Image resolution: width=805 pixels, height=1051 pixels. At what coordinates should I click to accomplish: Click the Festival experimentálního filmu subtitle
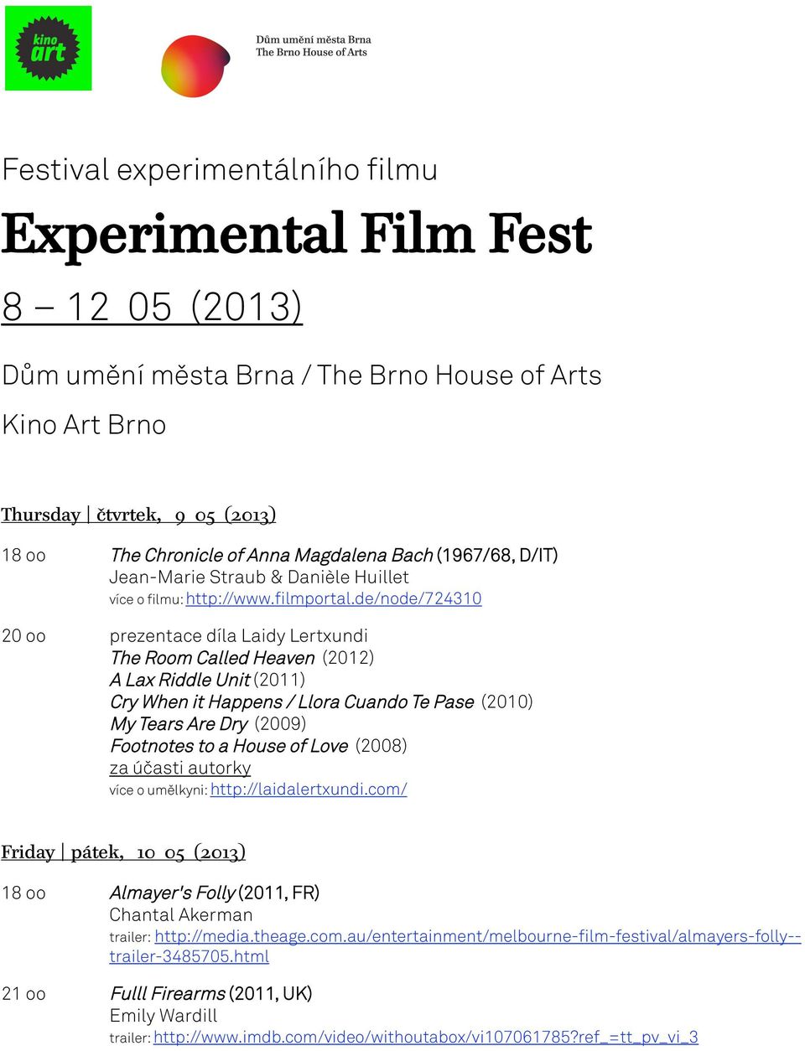pyautogui.click(x=220, y=169)
